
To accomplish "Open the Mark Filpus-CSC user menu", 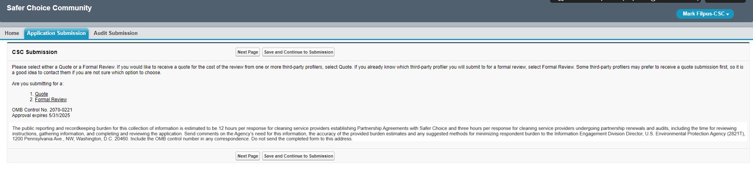I will tap(703, 14).
